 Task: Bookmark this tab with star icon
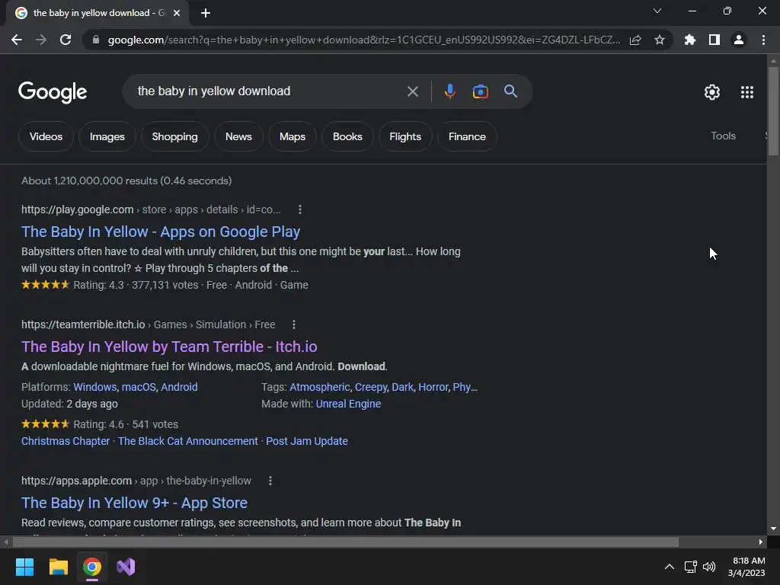pos(660,40)
